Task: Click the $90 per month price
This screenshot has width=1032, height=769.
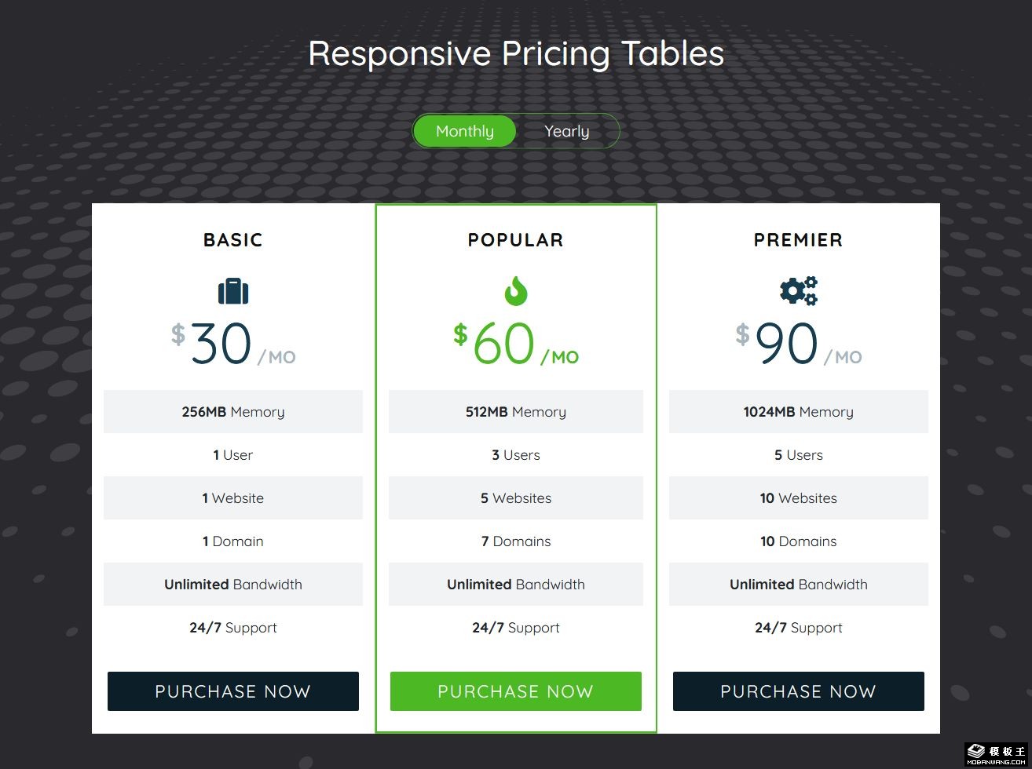Action: pyautogui.click(x=799, y=345)
